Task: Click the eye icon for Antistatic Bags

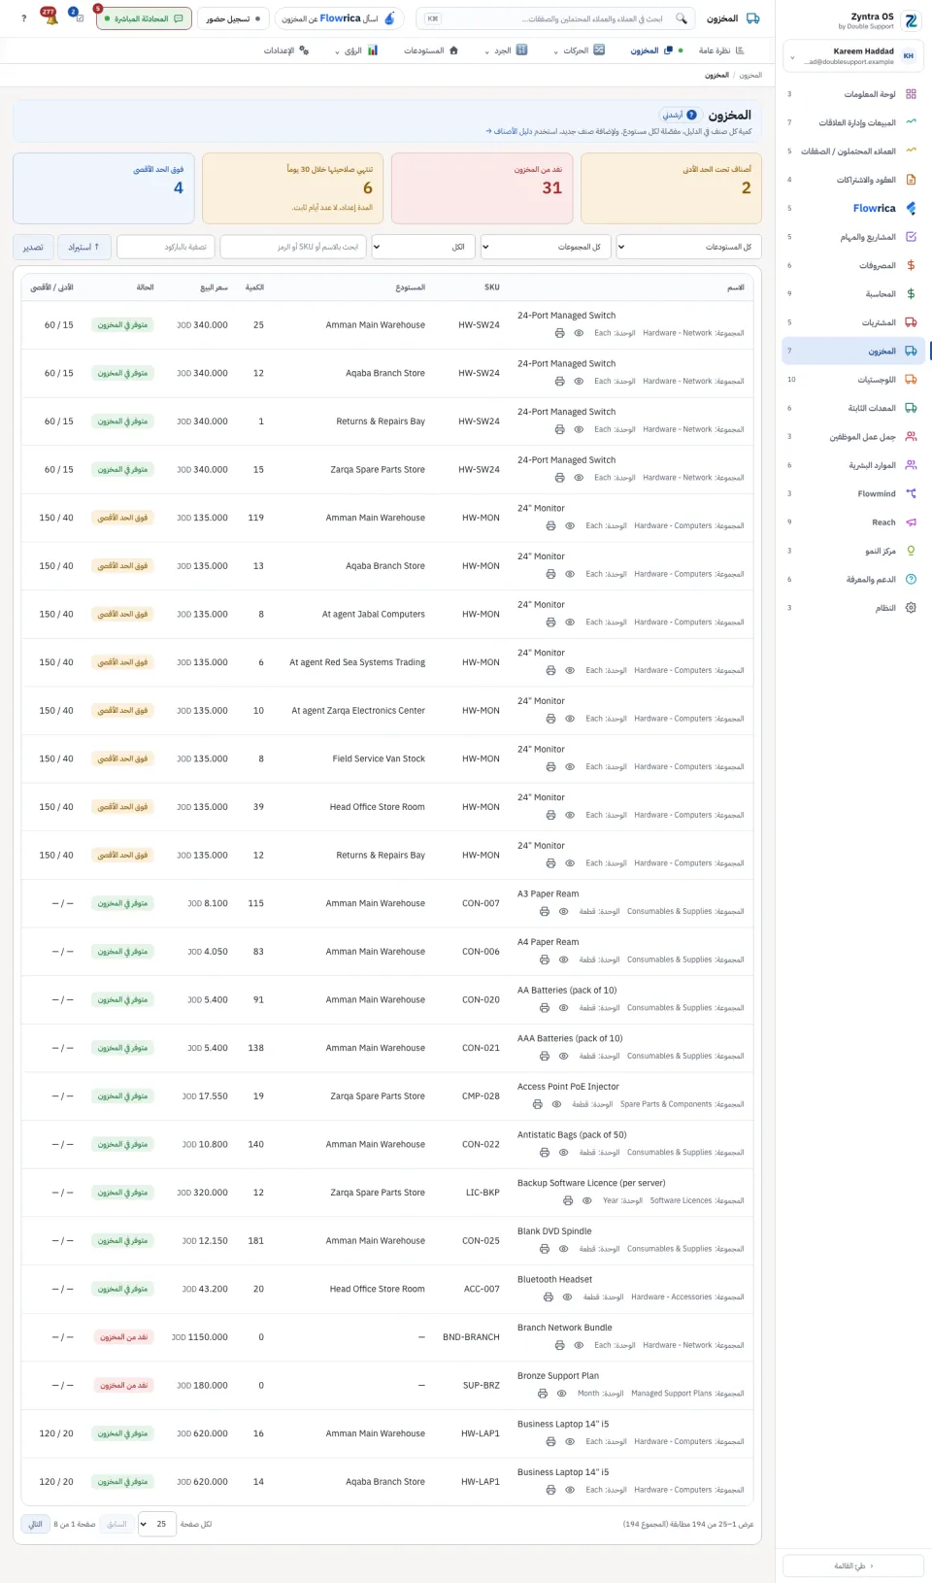Action: (x=563, y=1153)
